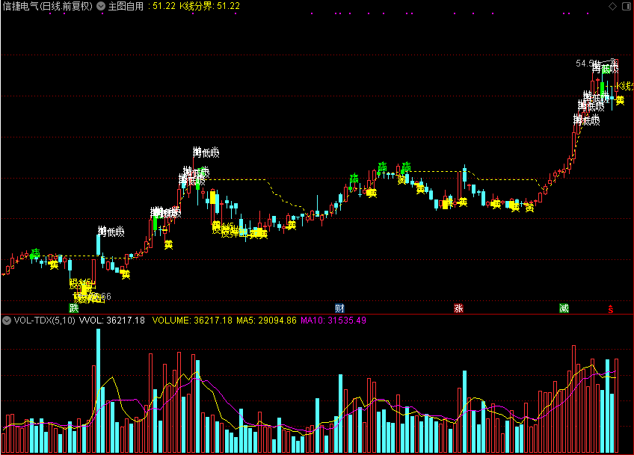
Task: Click the K线 label at right edge
Action: coord(625,86)
